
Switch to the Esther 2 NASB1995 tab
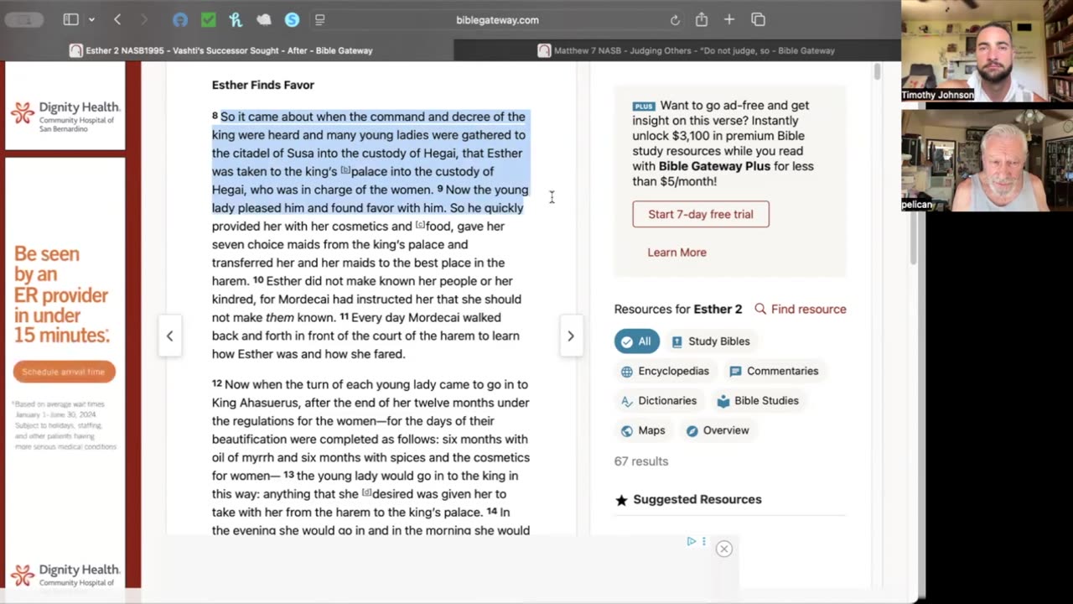click(226, 50)
